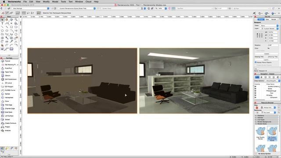Open the Layer dropdown showing Custom Render
The height and width of the screenshot is (158, 281).
coord(269,29)
